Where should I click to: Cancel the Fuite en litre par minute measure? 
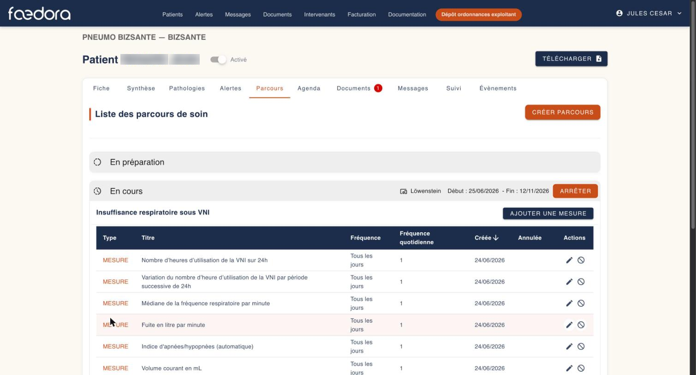[x=581, y=325]
